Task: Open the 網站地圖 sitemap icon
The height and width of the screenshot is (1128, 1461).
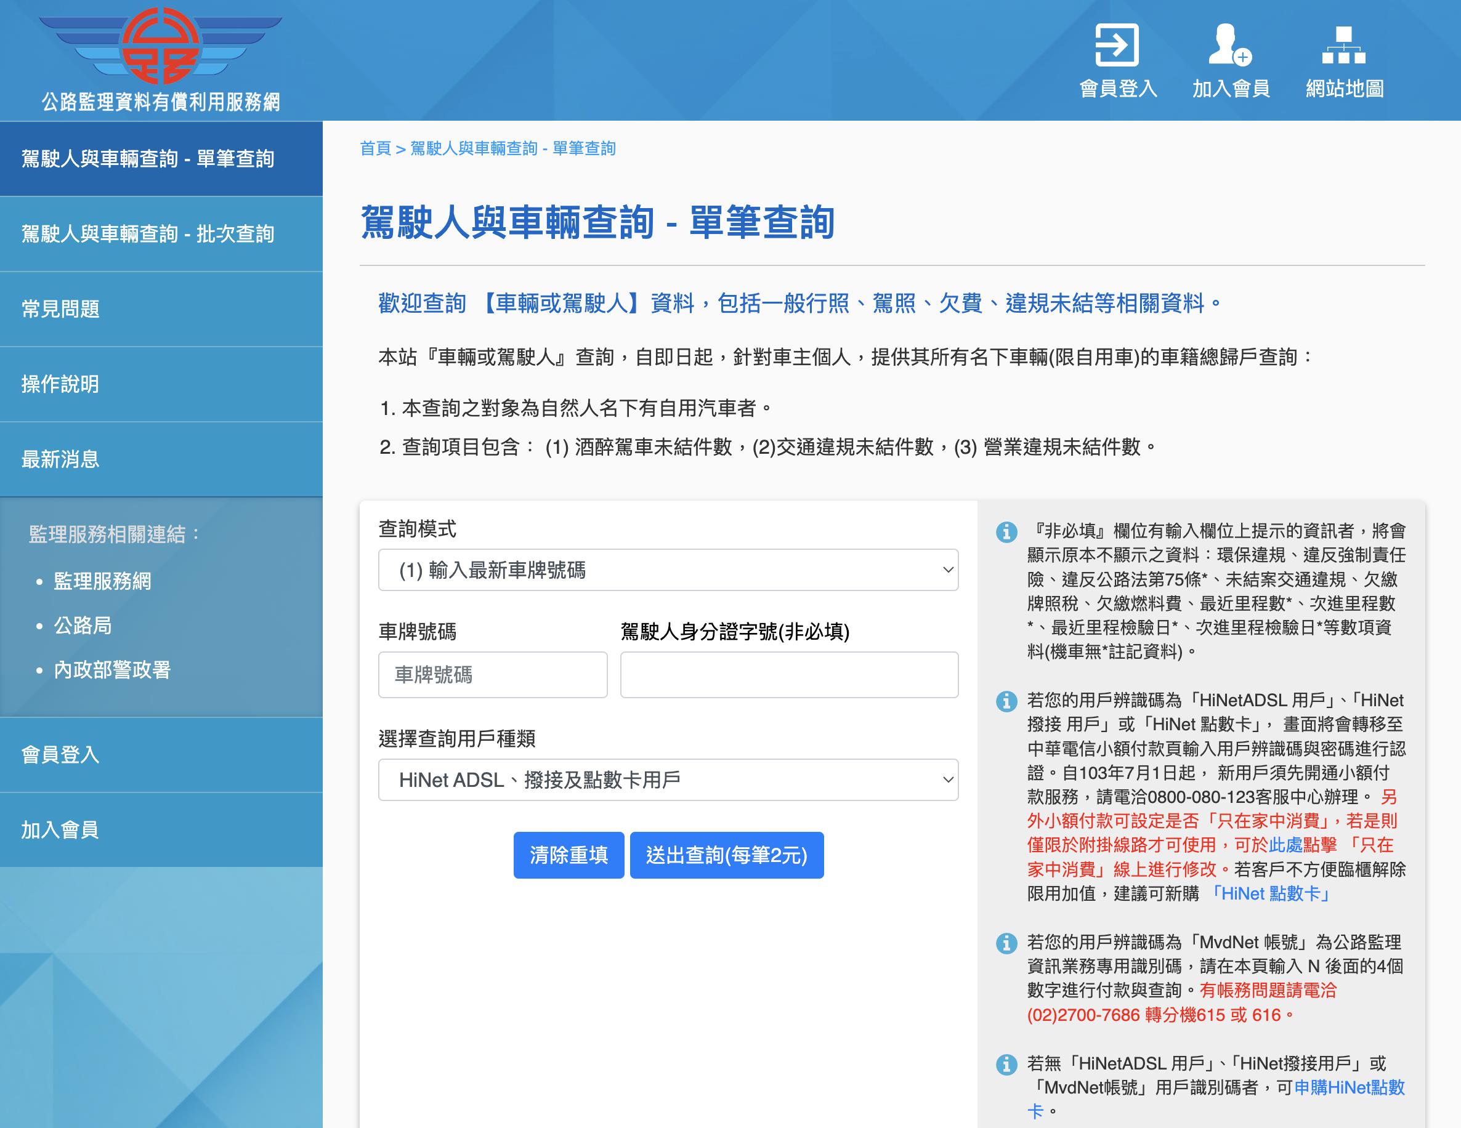Action: pyautogui.click(x=1343, y=46)
